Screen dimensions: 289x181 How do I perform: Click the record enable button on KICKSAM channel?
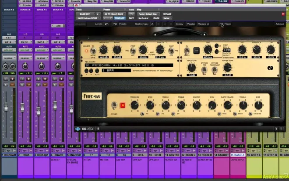point(12,79)
